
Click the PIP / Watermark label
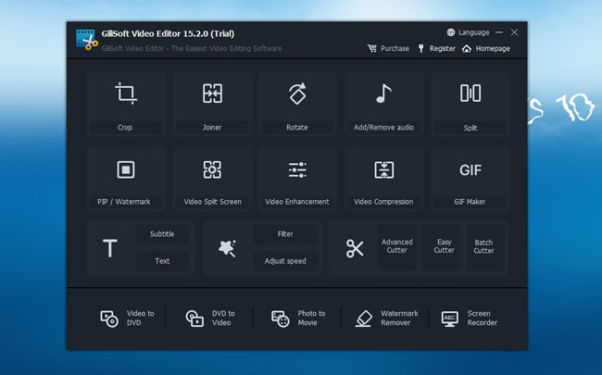point(123,202)
